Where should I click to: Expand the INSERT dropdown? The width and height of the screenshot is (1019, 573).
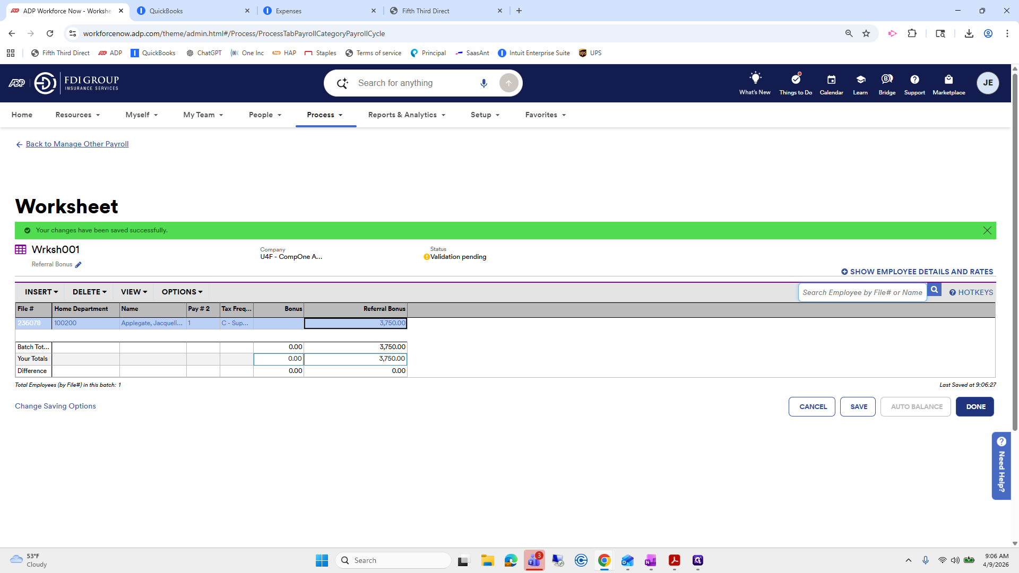pyautogui.click(x=41, y=292)
